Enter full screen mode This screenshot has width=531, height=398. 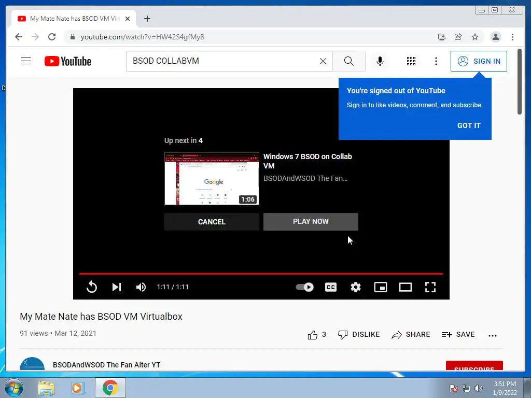coord(430,287)
